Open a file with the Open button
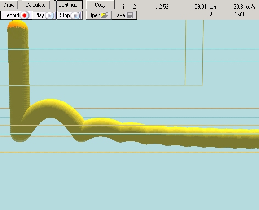Screen dimensions: 259x210 tap(99, 15)
